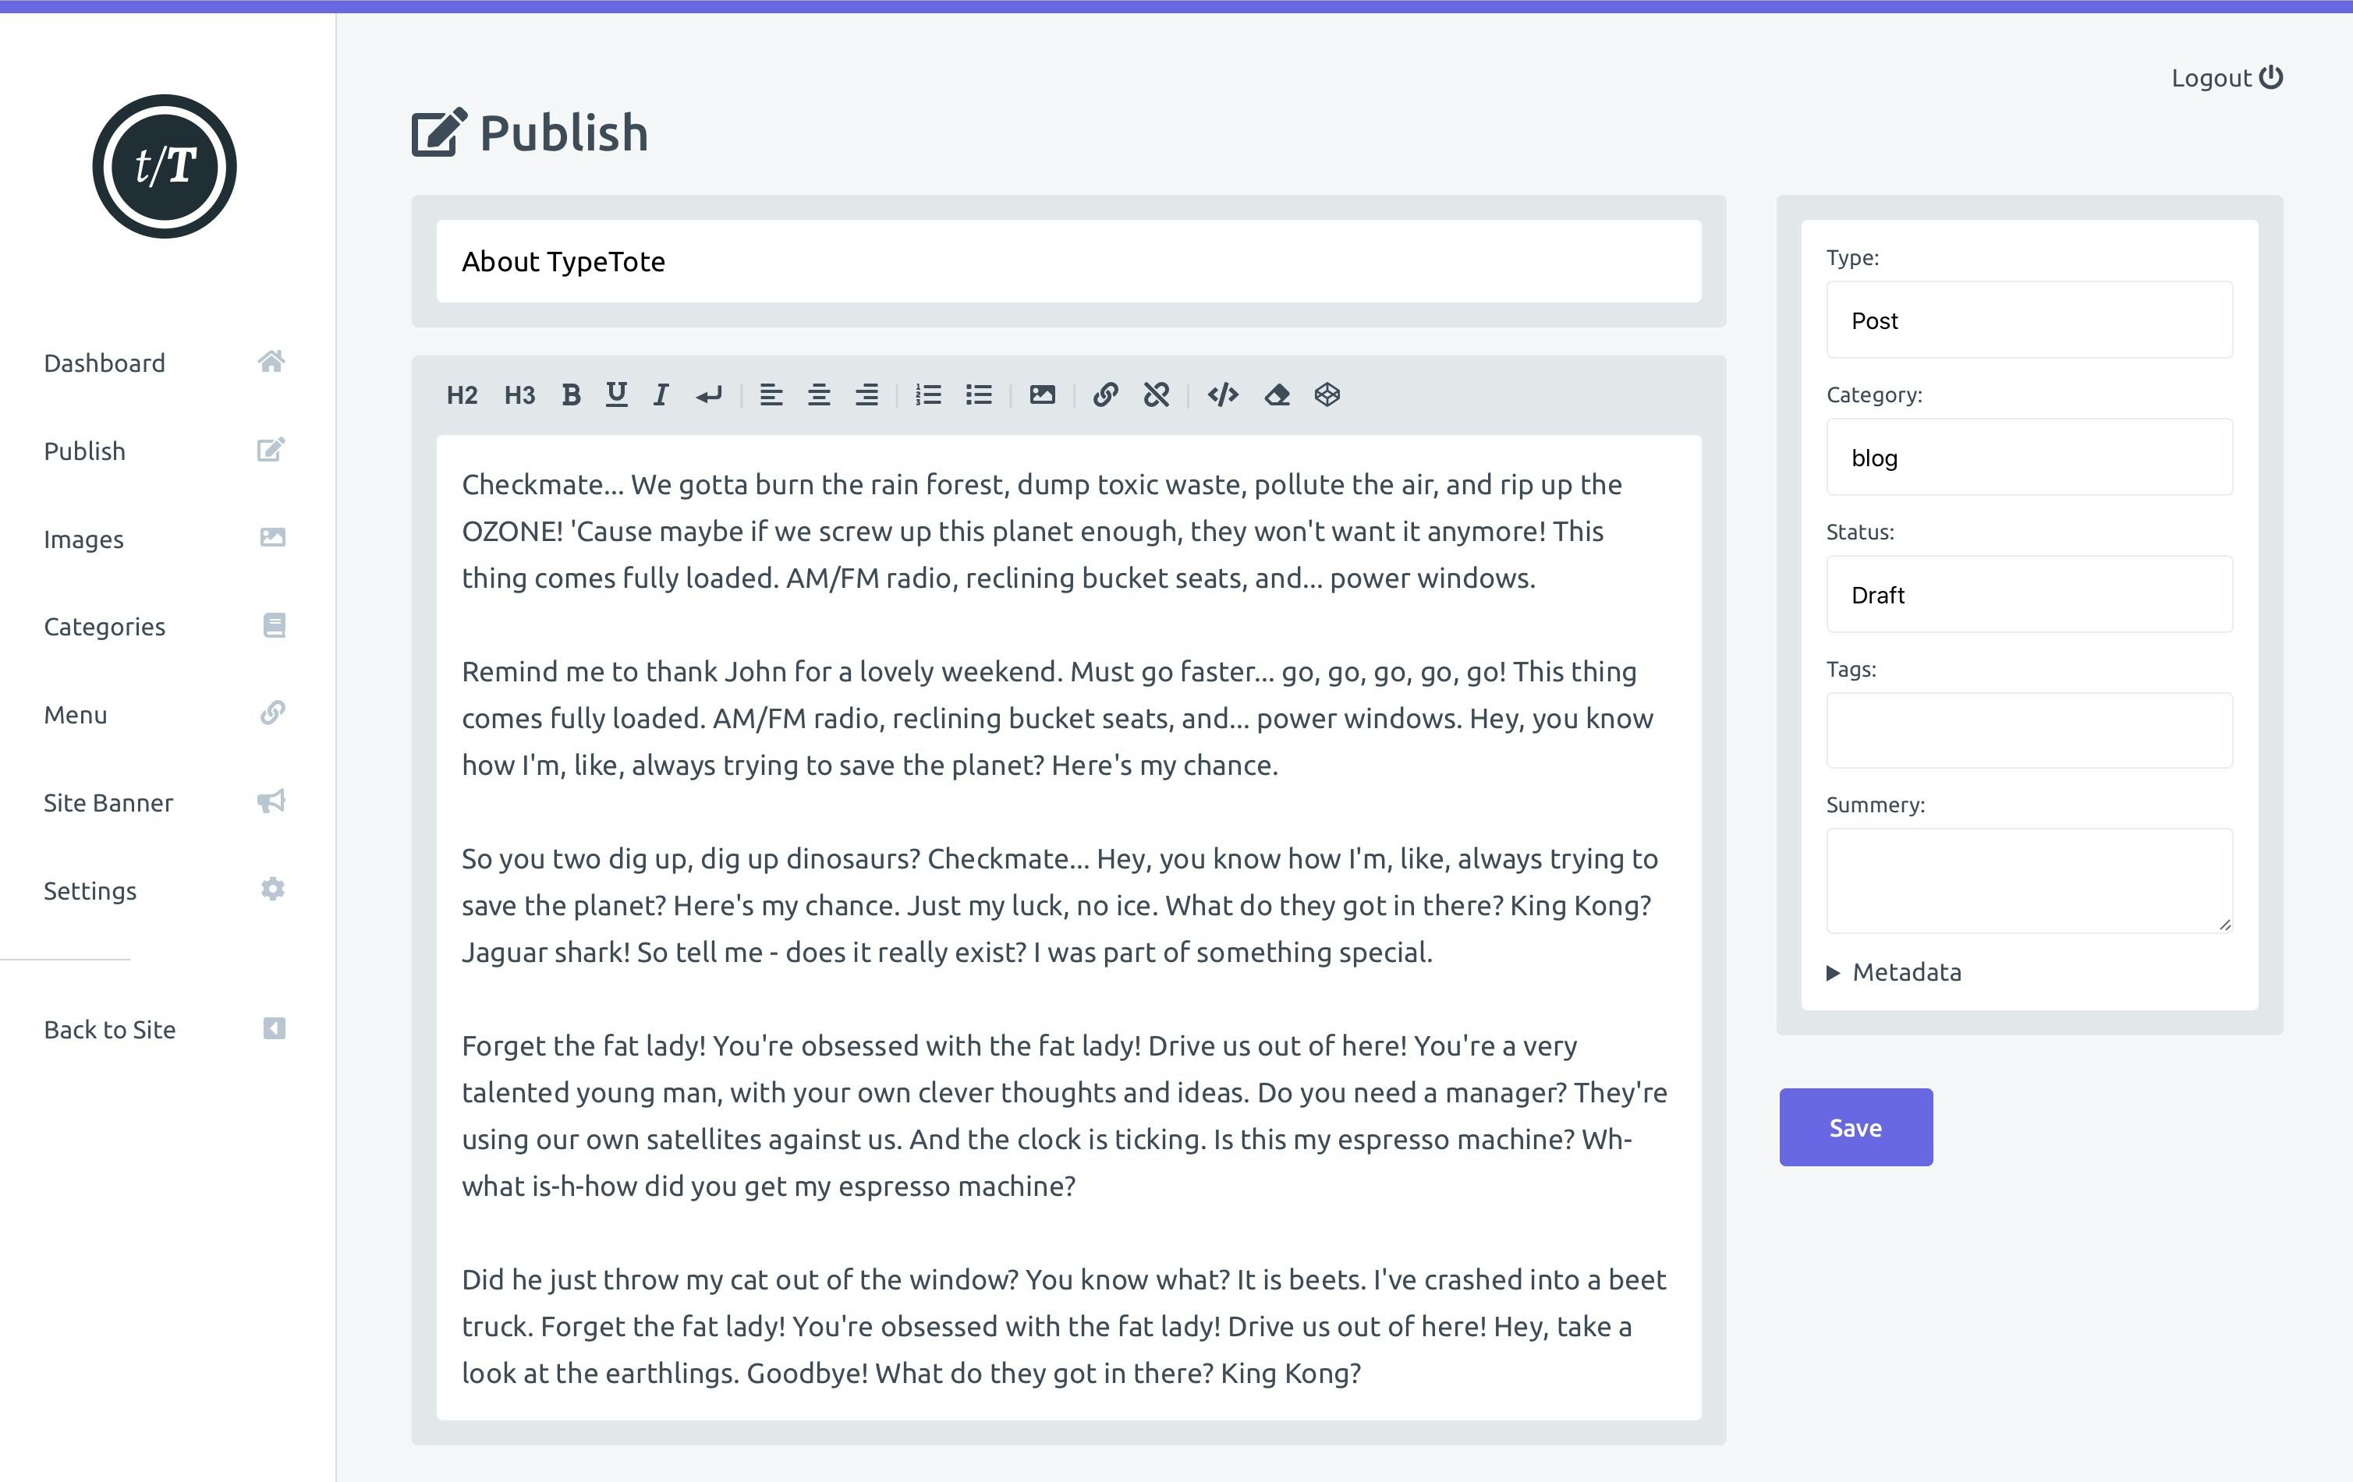The height and width of the screenshot is (1482, 2353).
Task: Open the Category dropdown showing blog
Action: point(2029,457)
